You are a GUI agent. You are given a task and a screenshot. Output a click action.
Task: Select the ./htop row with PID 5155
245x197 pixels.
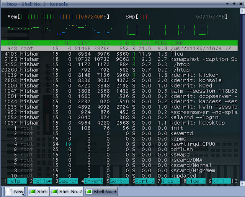(x=119, y=64)
